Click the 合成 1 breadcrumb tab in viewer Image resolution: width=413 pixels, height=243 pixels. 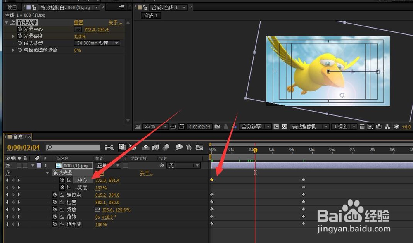[x=151, y=16]
